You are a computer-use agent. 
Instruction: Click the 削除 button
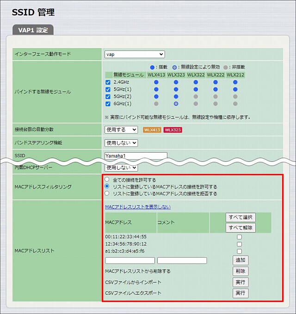point(240,271)
